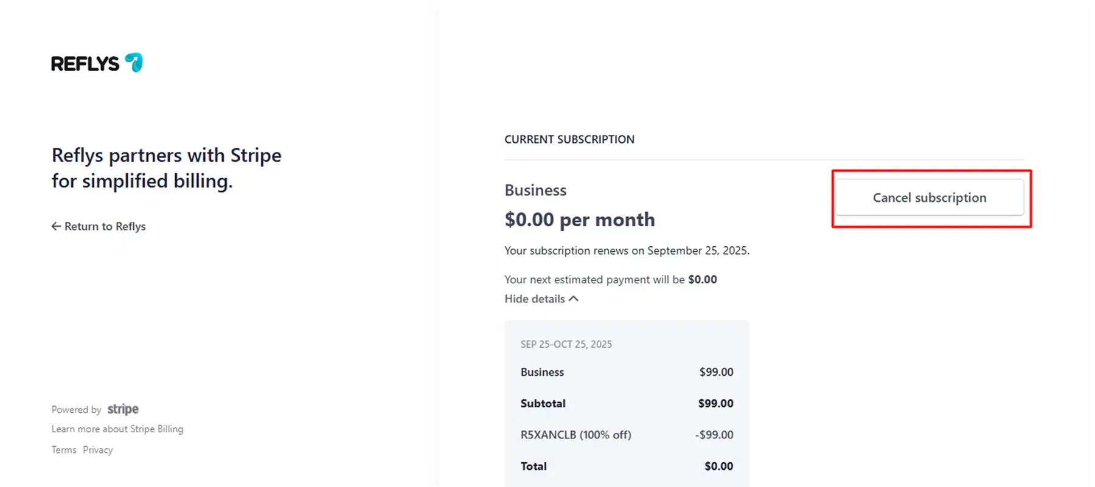Viewport: 1095px width, 487px height.
Task: Click the chevron-up arrow beside Hide details
Action: click(574, 299)
